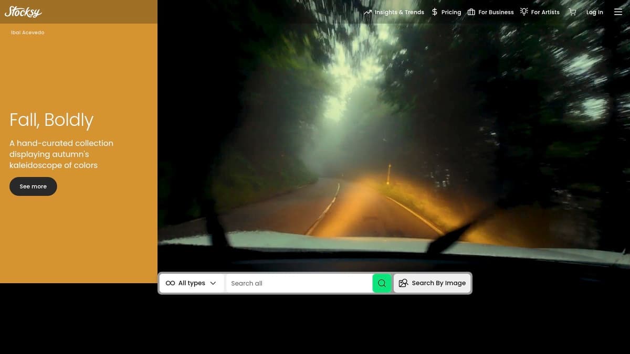This screenshot has width=630, height=354.
Task: Click the For Business briefcase icon
Action: point(471,12)
